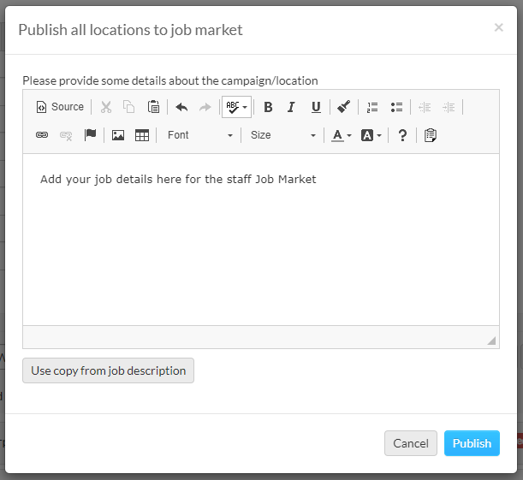This screenshot has width=523, height=480.
Task: Click the insert Table icon
Action: (142, 135)
